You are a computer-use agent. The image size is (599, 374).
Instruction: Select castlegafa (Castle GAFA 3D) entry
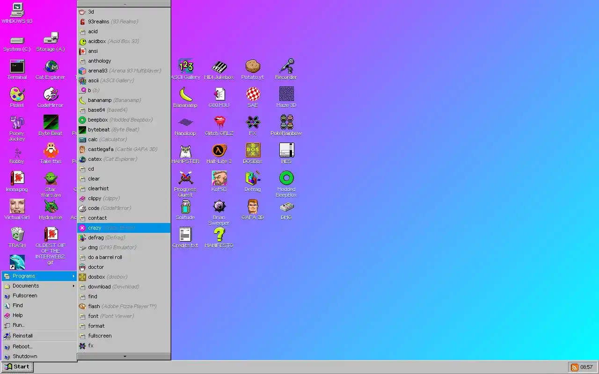point(124,149)
